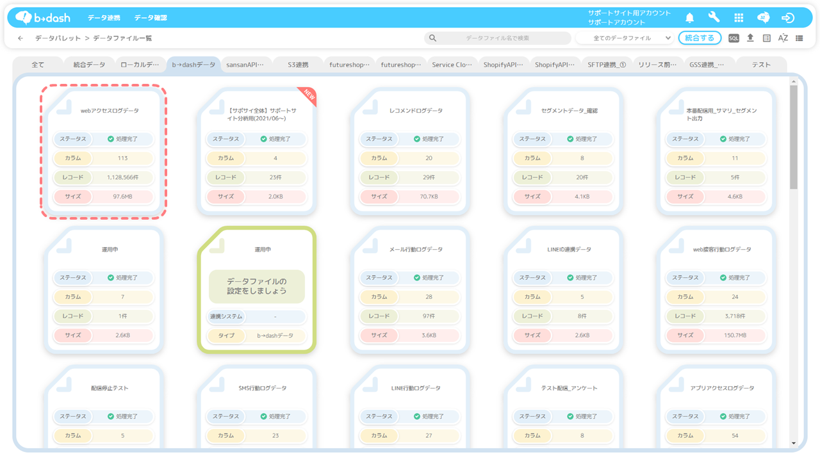Focus the データファイル名で検索 search field
Image resolution: width=820 pixels, height=461 pixels.
click(497, 38)
